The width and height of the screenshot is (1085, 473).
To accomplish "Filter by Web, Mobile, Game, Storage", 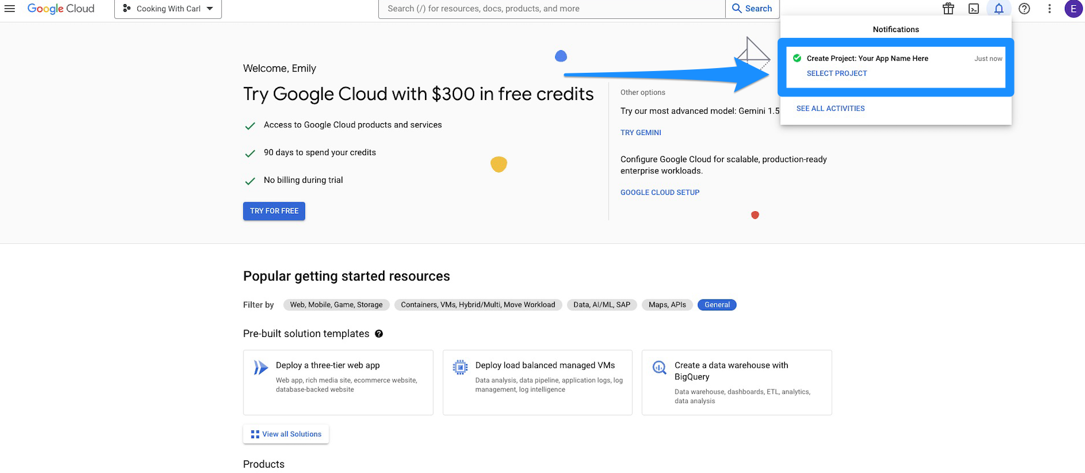I will (336, 305).
